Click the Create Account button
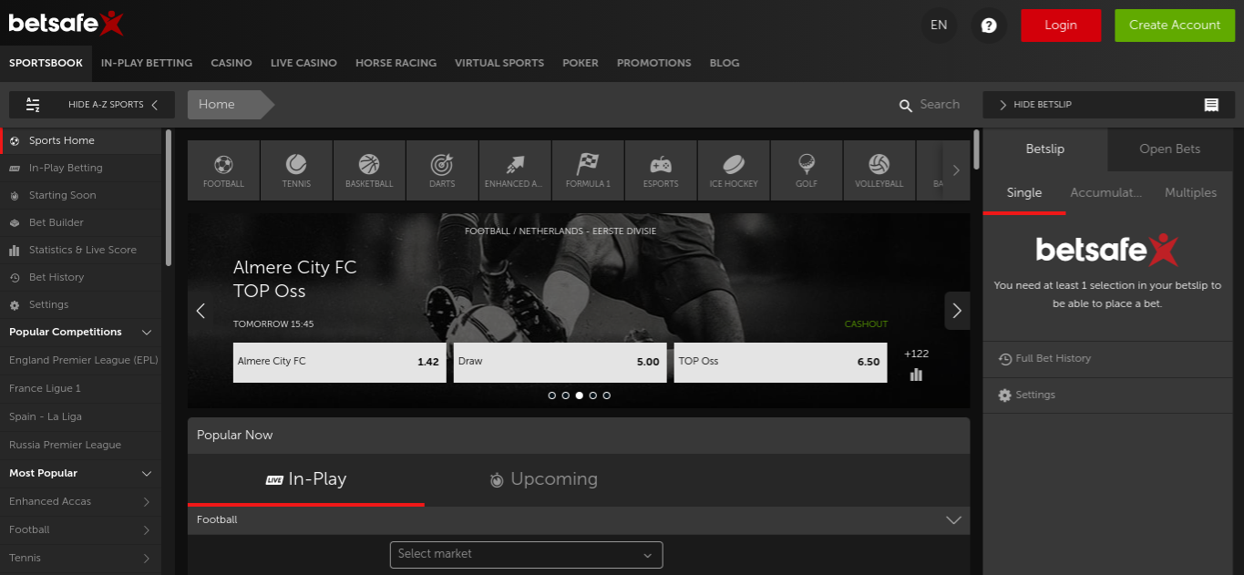Image resolution: width=1244 pixels, height=575 pixels. point(1174,26)
